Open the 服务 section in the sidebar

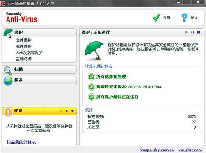tap(39, 80)
